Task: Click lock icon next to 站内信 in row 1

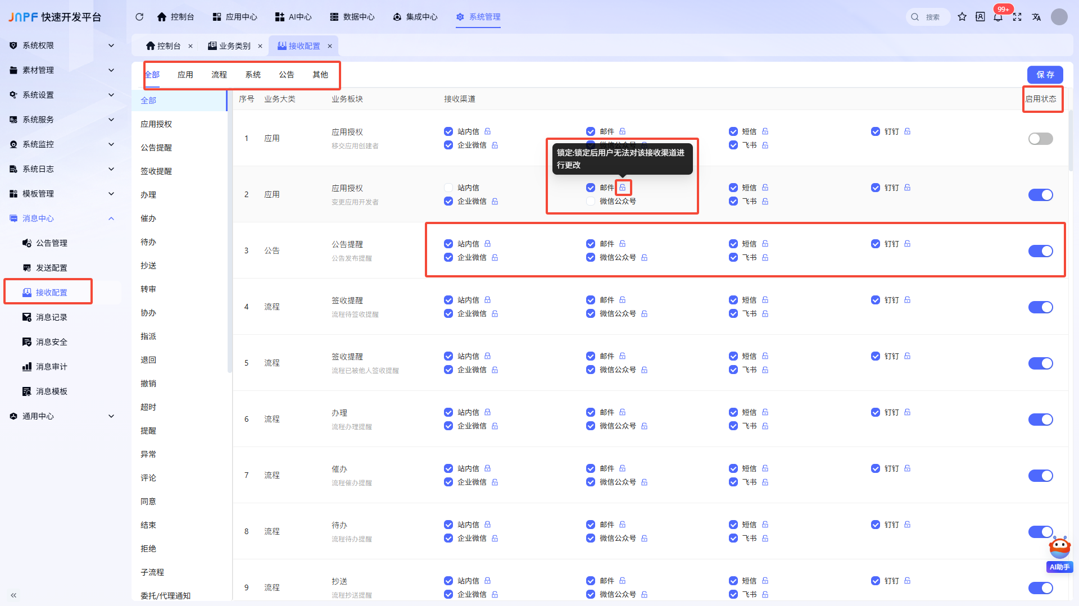Action: click(x=487, y=131)
